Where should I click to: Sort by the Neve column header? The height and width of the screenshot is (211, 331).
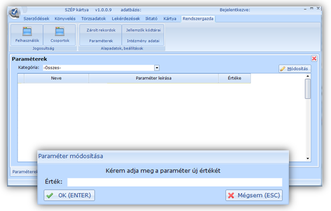57,78
